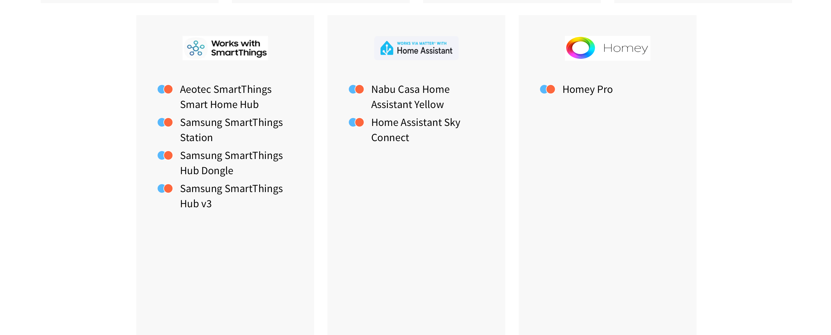Select Samsung SmartThings Station entry

231,130
